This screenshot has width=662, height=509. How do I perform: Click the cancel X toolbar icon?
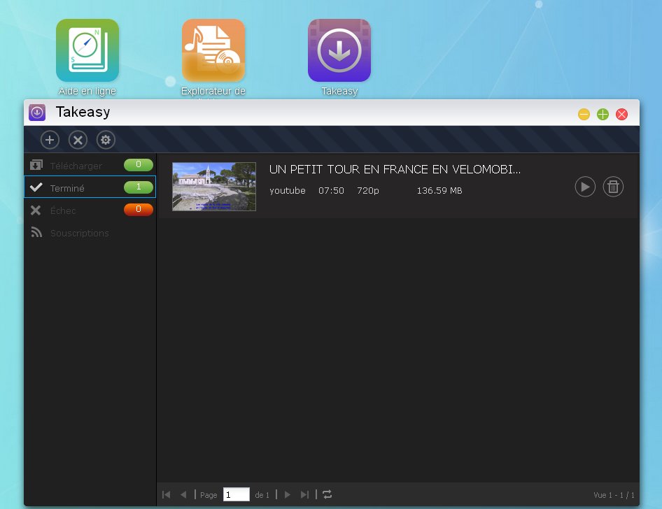click(x=78, y=140)
